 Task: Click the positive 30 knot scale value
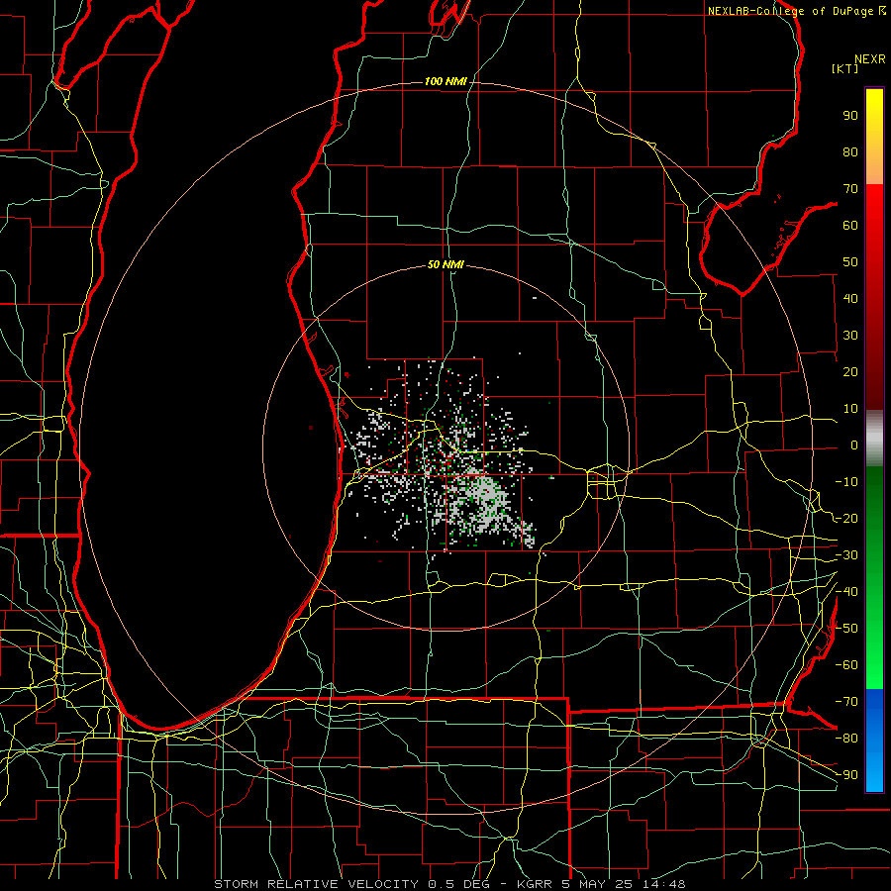click(850, 336)
